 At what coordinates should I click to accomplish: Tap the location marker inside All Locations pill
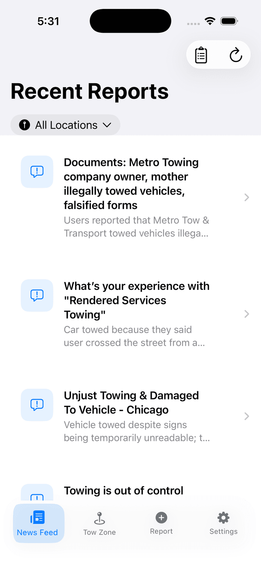(24, 125)
